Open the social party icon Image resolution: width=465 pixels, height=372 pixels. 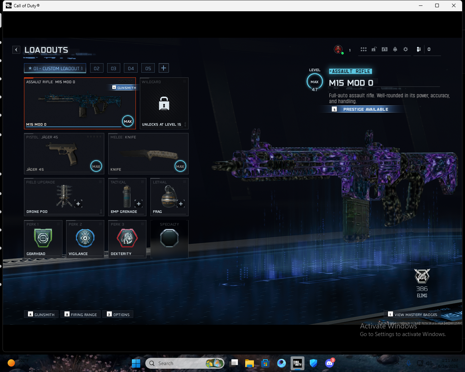418,49
